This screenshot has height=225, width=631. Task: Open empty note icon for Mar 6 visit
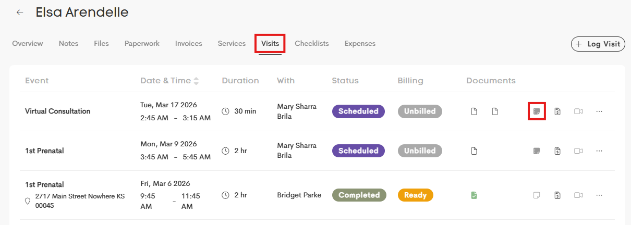point(536,195)
